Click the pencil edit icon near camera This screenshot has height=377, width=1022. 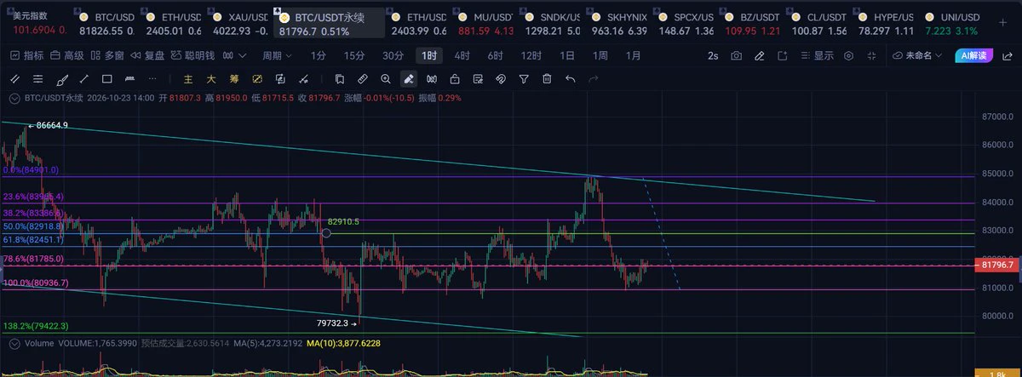[759, 55]
